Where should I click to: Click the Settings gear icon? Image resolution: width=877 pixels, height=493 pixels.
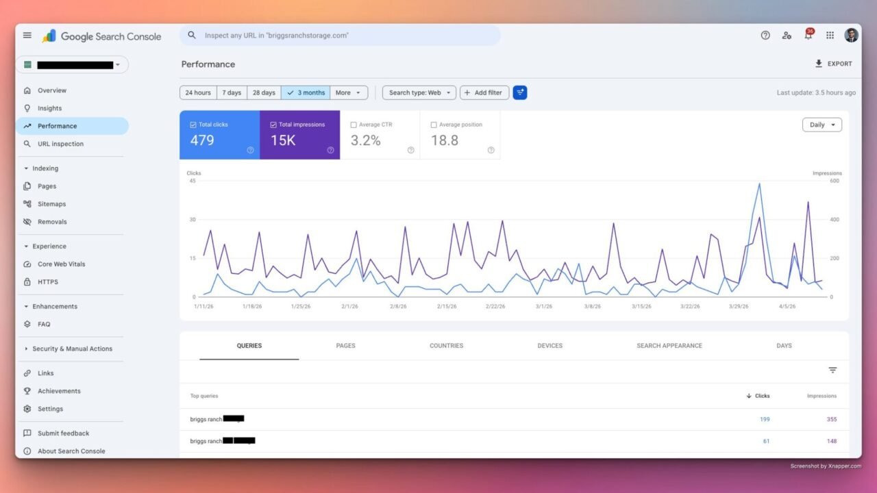pyautogui.click(x=27, y=409)
